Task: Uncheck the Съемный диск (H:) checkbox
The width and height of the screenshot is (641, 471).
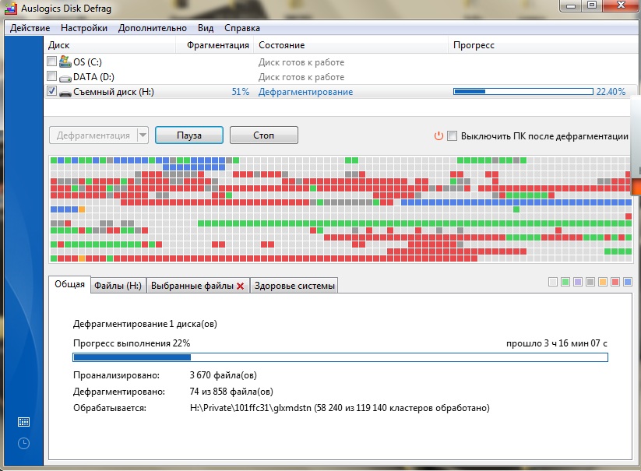Action: click(x=51, y=92)
